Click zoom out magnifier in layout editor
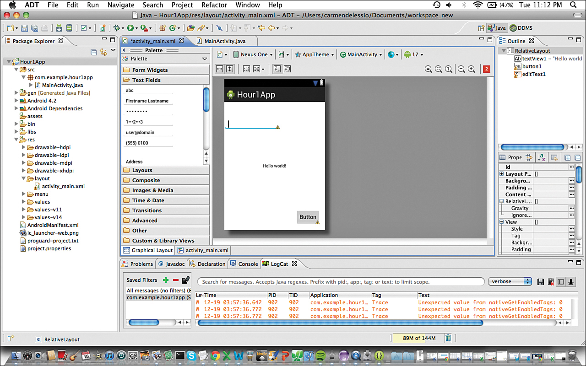This screenshot has height=366, width=586. coord(461,69)
